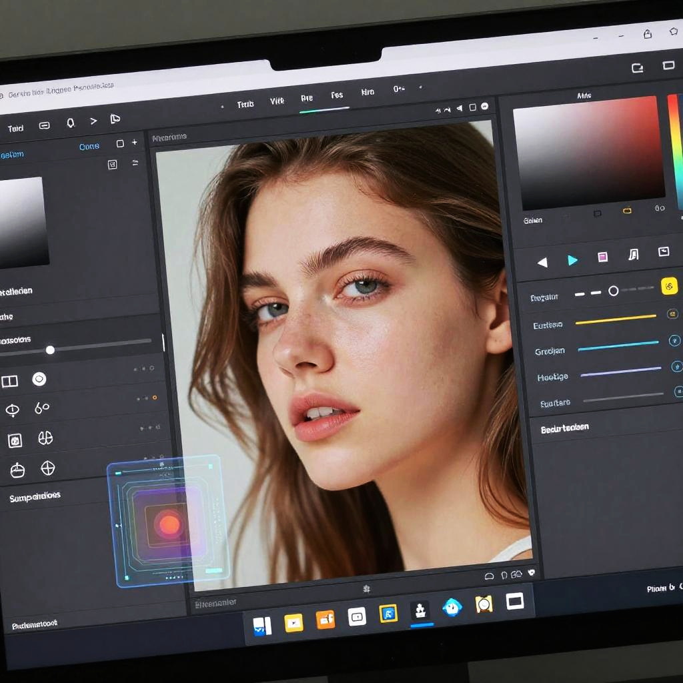Viewport: 683px width, 683px height.
Task: Click the right chevron arrow in top-left toolbar
Action: [x=93, y=121]
